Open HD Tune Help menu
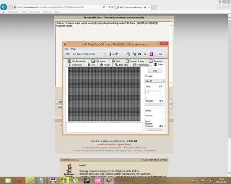Viewport: 231px width, 184px height. point(73,49)
